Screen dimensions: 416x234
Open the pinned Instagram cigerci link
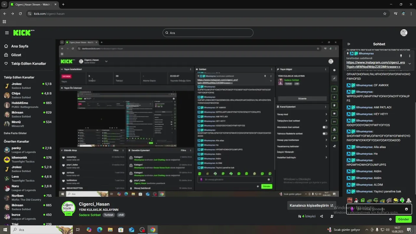coord(375,64)
